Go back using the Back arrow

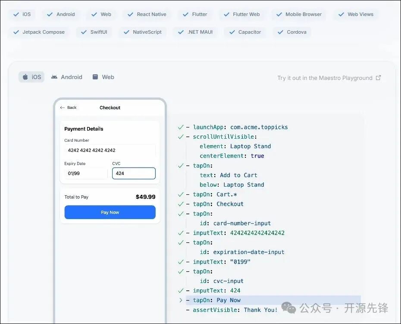pos(62,108)
